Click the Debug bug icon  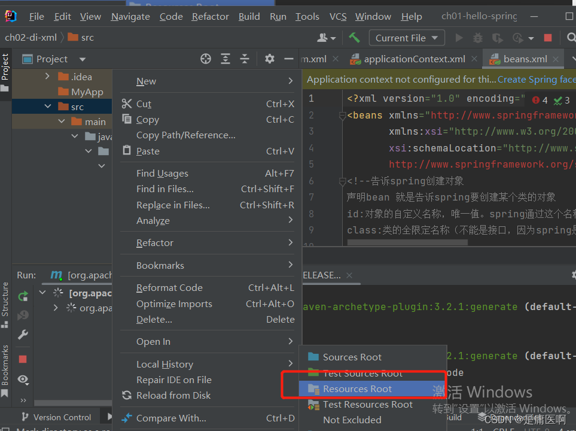[x=477, y=38]
